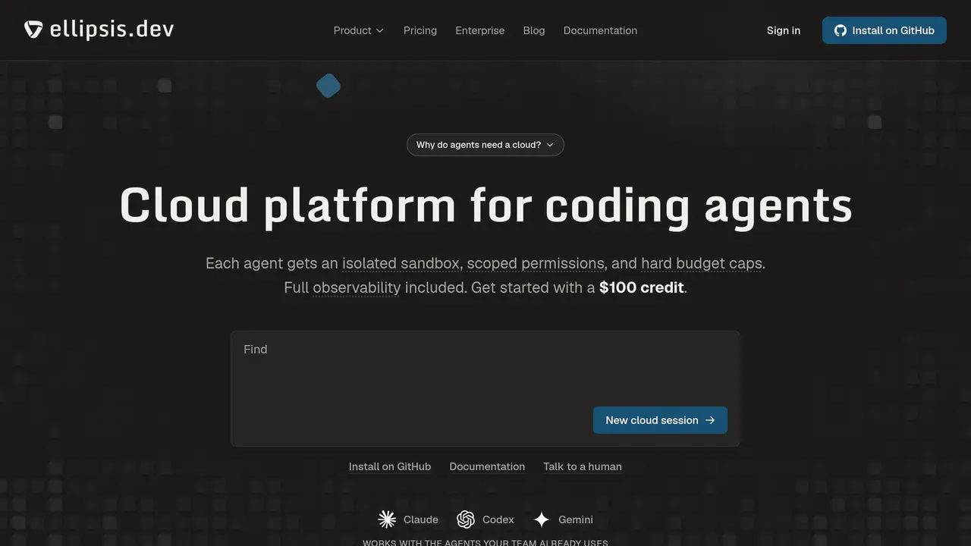Click the ellipsis.dev logo icon
971x546 pixels.
pos(33,30)
